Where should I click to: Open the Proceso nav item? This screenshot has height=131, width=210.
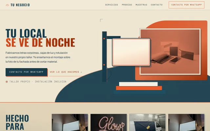pos(127,5)
